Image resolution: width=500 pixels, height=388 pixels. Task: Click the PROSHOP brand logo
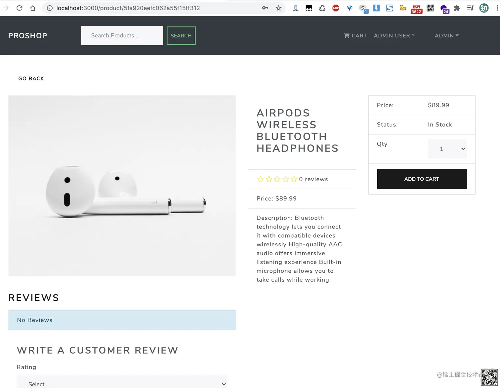click(x=27, y=36)
